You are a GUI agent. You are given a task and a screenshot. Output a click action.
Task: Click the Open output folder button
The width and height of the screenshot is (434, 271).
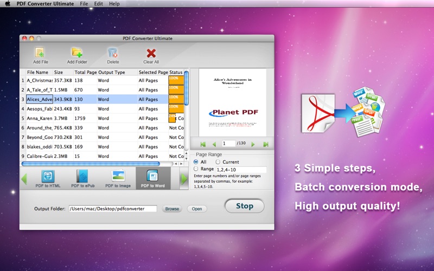tap(197, 209)
